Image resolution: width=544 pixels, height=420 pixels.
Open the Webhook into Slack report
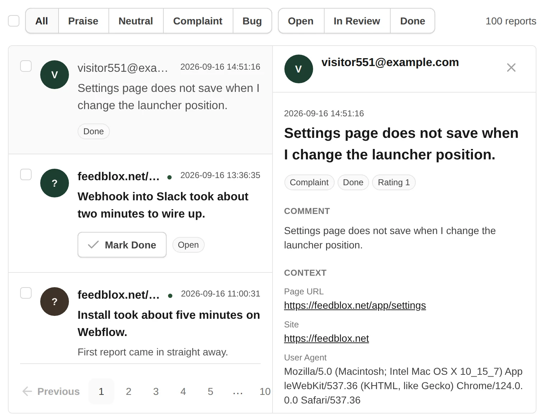[x=140, y=213]
